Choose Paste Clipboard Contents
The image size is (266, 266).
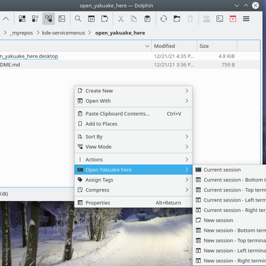pyautogui.click(x=133, y=114)
